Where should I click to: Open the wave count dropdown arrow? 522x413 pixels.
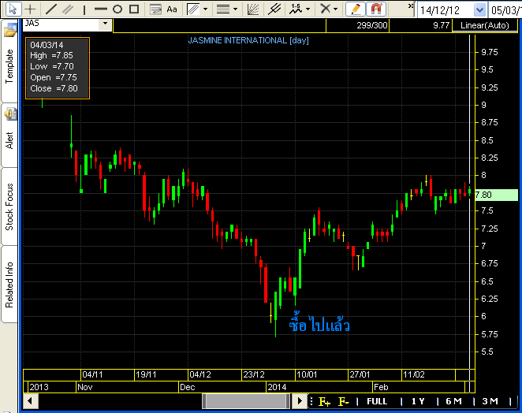[x=308, y=9]
